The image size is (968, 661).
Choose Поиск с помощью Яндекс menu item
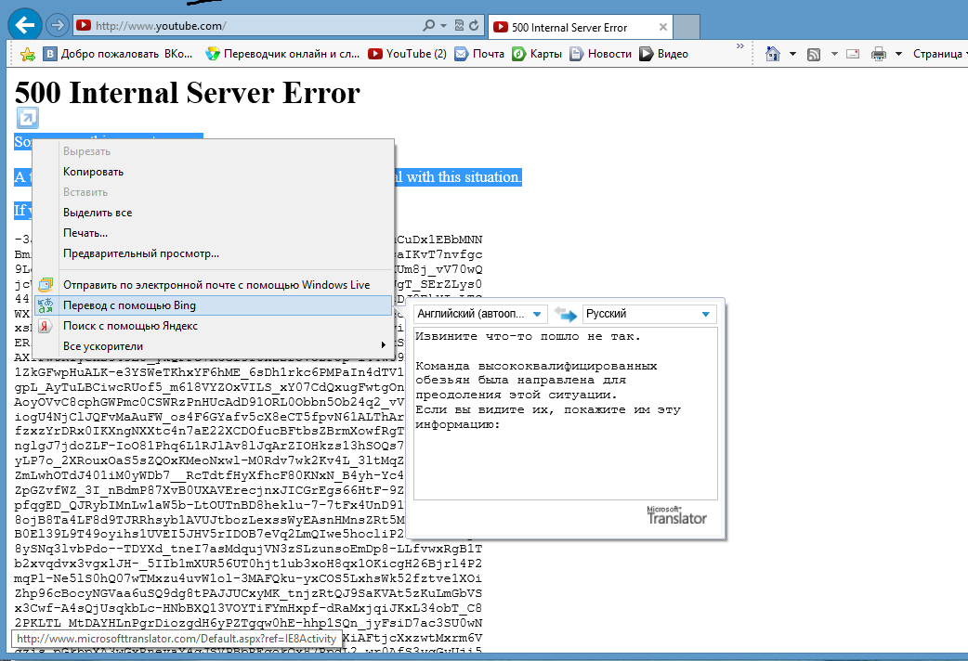click(x=130, y=326)
